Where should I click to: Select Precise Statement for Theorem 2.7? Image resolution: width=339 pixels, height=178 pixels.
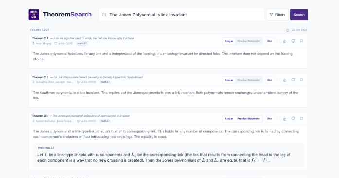249,41
